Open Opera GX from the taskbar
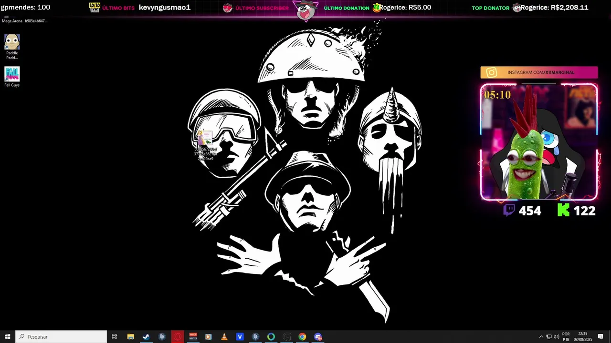Screen dimensions: 611x343 click(177, 337)
